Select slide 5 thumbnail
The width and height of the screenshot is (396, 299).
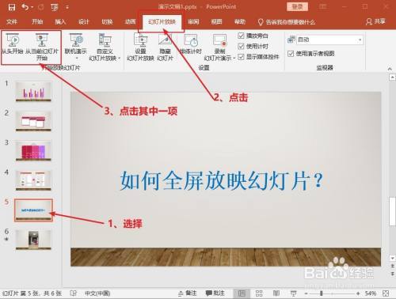(x=33, y=210)
